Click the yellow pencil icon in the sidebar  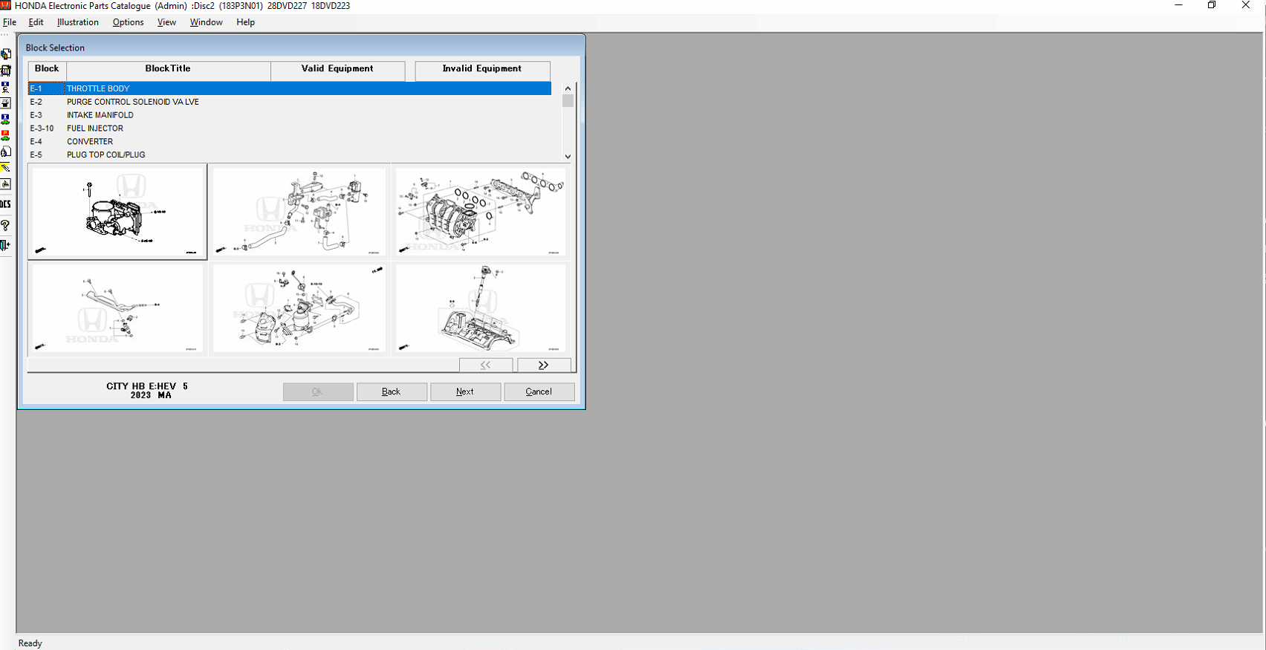point(5,168)
